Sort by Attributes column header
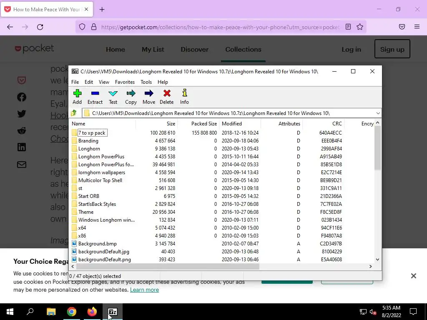This screenshot has width=427, height=320. (282, 123)
